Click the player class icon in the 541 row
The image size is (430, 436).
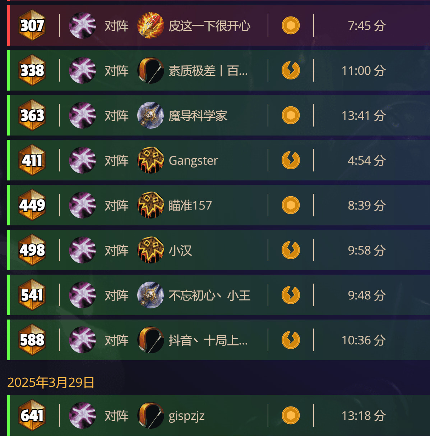pyautogui.click(x=82, y=295)
